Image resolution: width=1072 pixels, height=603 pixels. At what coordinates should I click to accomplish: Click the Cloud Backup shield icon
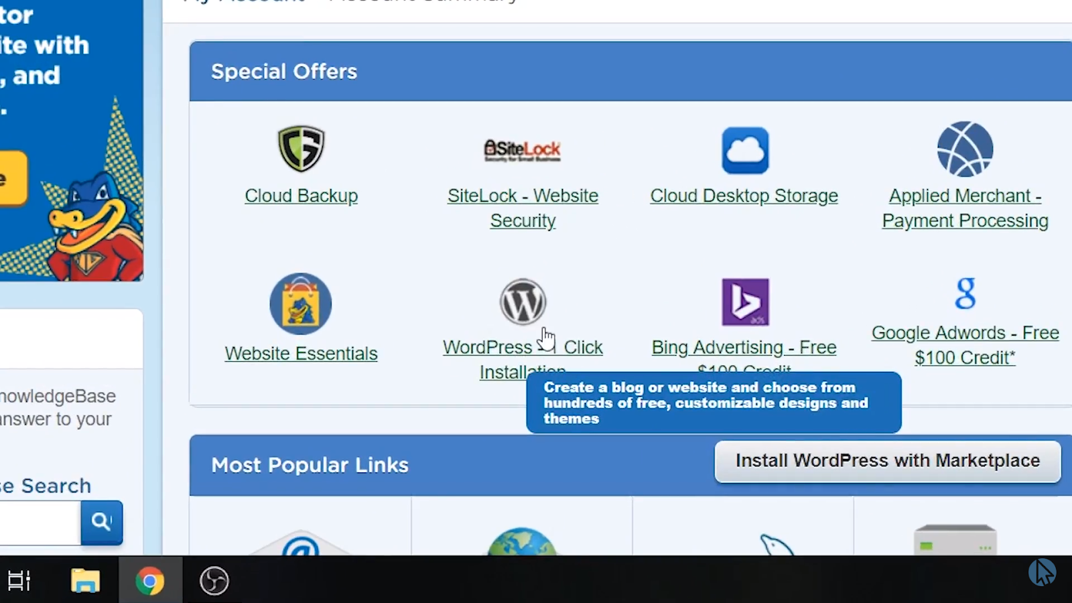pyautogui.click(x=301, y=148)
